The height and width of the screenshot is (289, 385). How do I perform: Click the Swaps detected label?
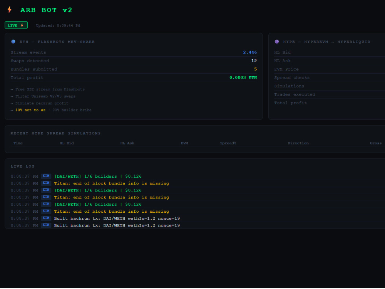tap(30, 61)
